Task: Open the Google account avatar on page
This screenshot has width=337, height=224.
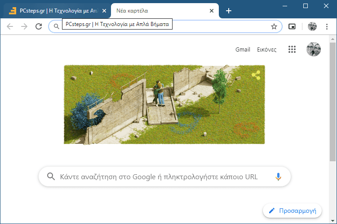Action: (314, 49)
